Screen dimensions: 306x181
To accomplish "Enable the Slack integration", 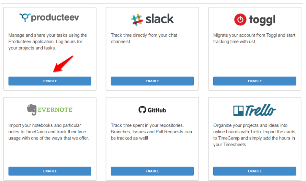I will (152, 81).
